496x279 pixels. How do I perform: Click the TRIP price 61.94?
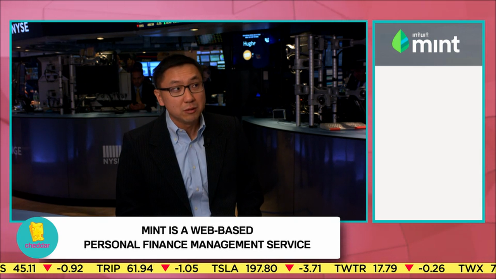141,268
